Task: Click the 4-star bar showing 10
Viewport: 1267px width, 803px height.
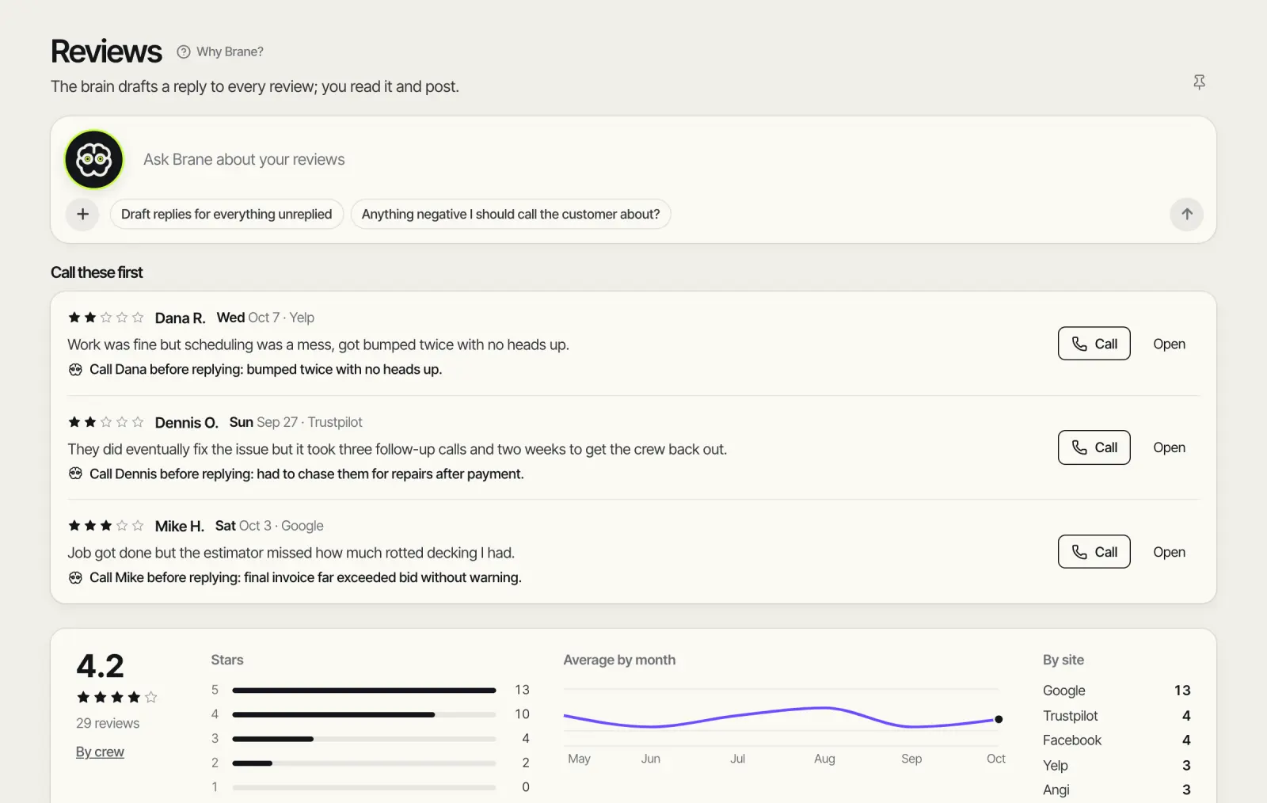Action: coord(364,714)
